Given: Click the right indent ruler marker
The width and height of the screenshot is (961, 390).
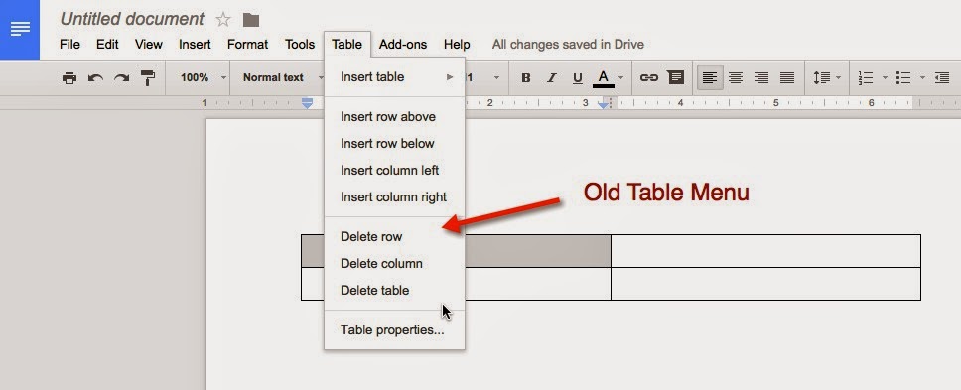Looking at the screenshot, I should (603, 105).
